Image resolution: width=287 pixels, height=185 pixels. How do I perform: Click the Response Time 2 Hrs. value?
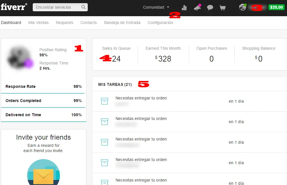(45, 68)
